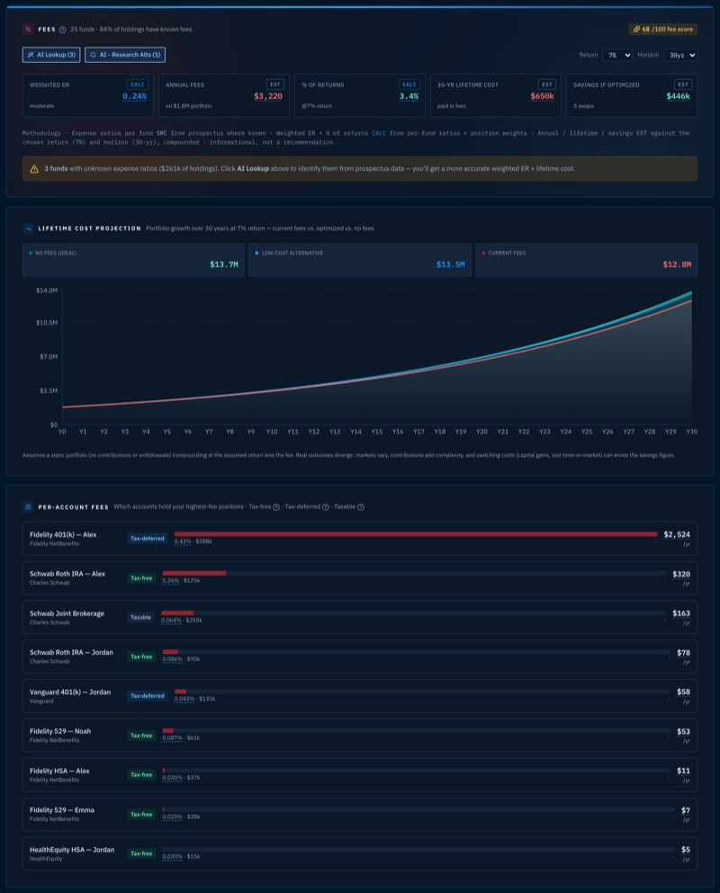Open the Return rate 7% dropdown
This screenshot has height=893, width=720.
(616, 55)
